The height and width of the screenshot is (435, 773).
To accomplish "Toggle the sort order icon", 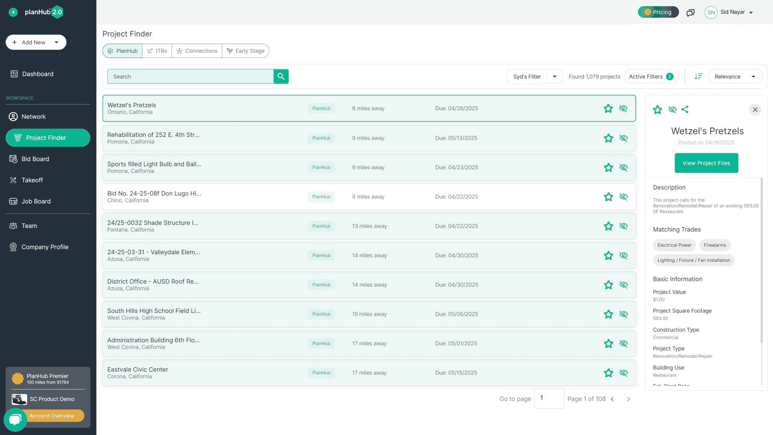I will tap(699, 77).
